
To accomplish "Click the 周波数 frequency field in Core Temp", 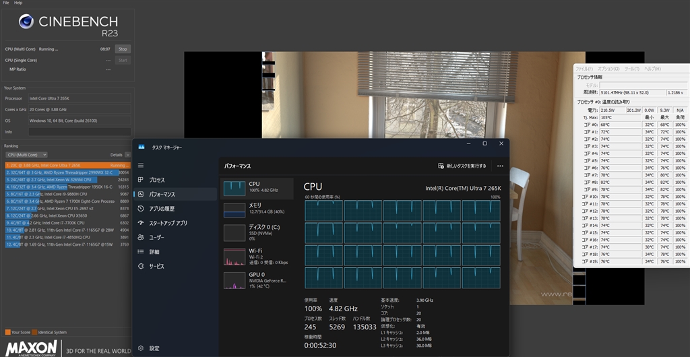I will (632, 93).
